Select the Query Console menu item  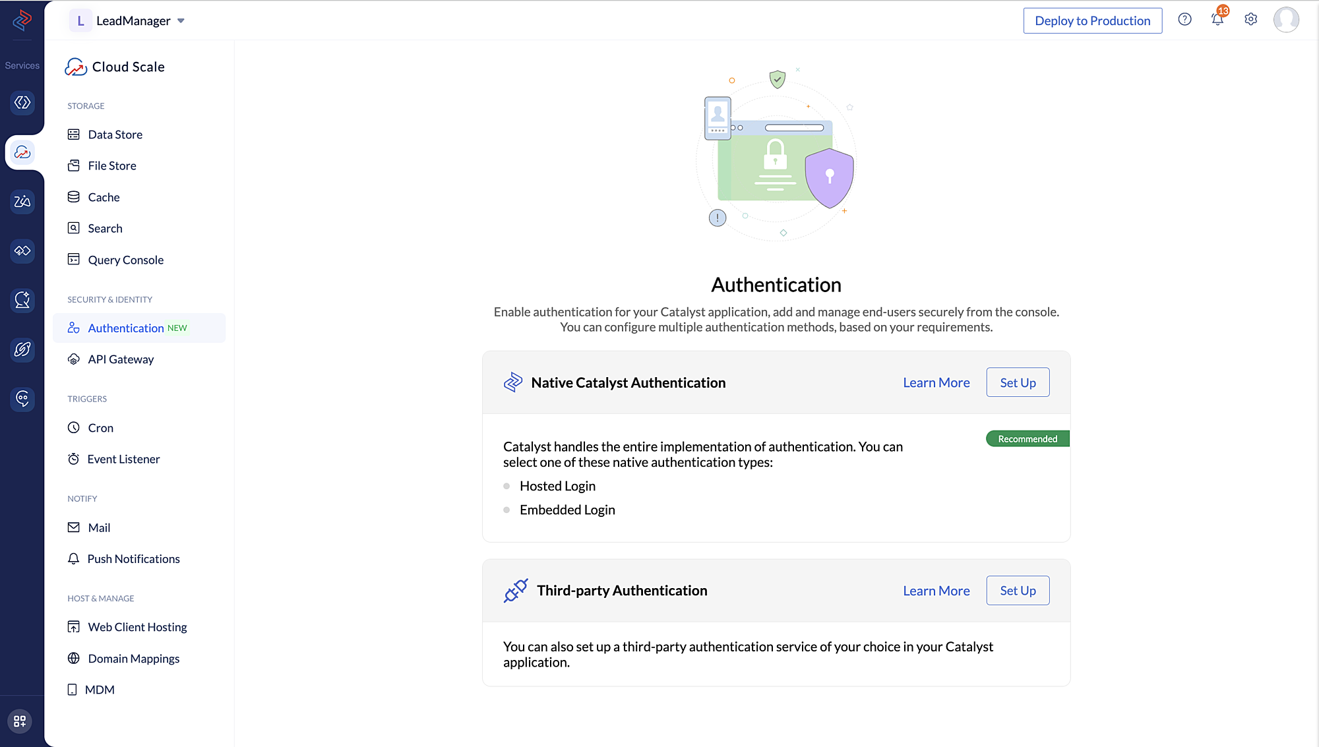click(125, 259)
